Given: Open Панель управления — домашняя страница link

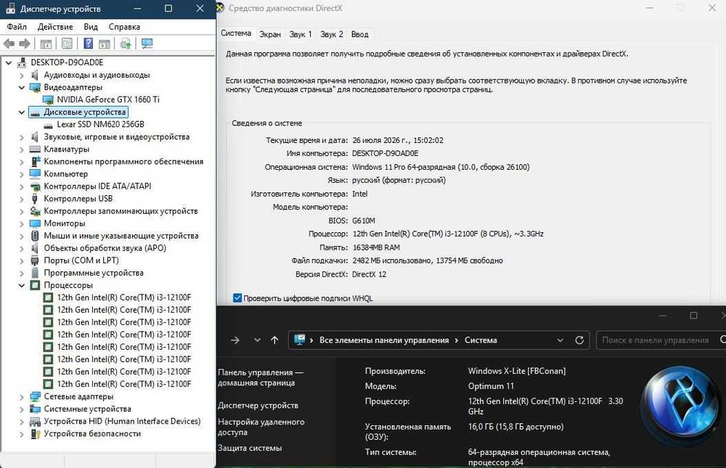Looking at the screenshot, I should pos(261,377).
